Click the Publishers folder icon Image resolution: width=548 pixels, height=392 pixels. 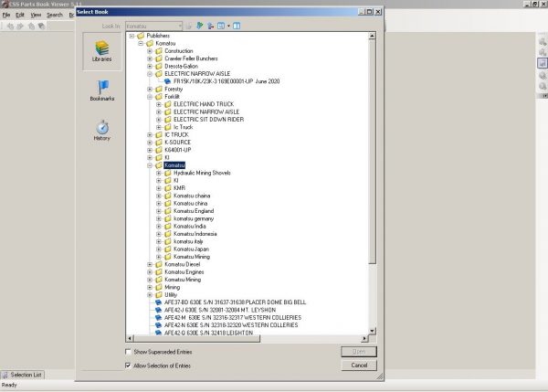(x=141, y=36)
